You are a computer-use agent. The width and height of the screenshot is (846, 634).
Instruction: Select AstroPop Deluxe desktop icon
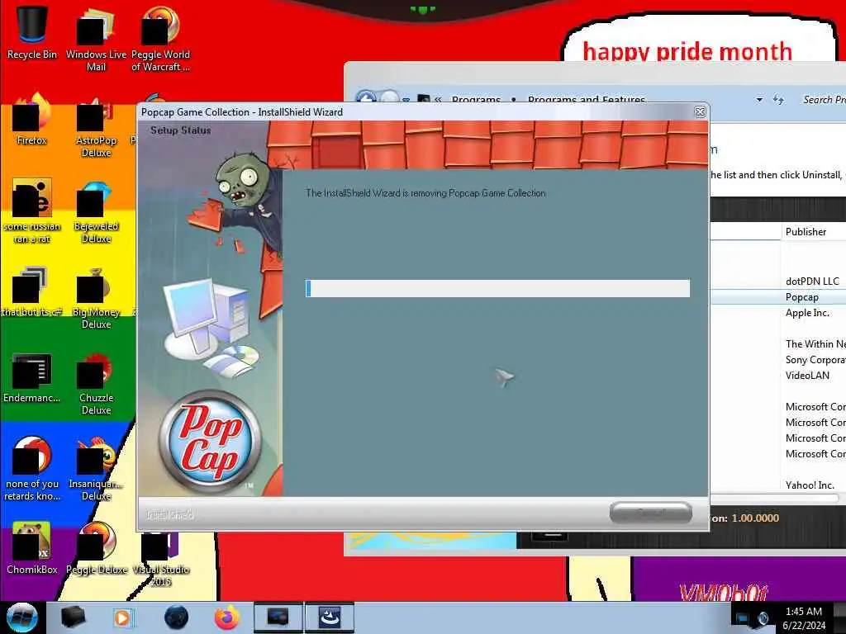pos(96,126)
